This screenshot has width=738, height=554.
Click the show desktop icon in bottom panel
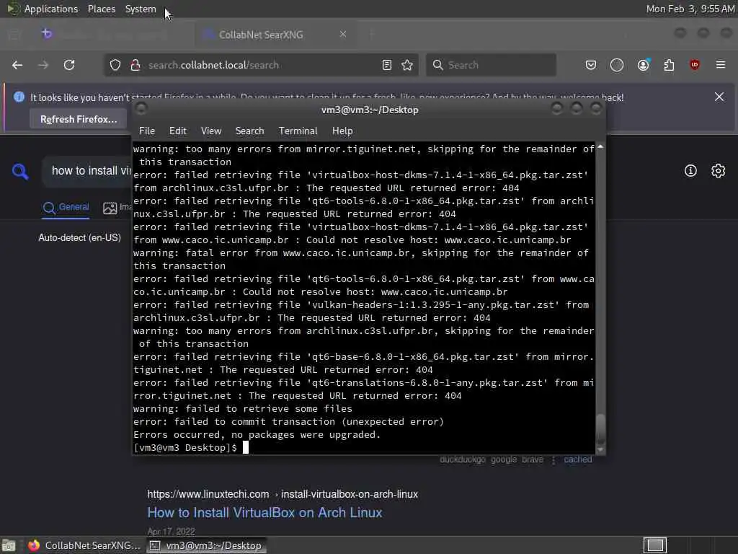pos(9,545)
